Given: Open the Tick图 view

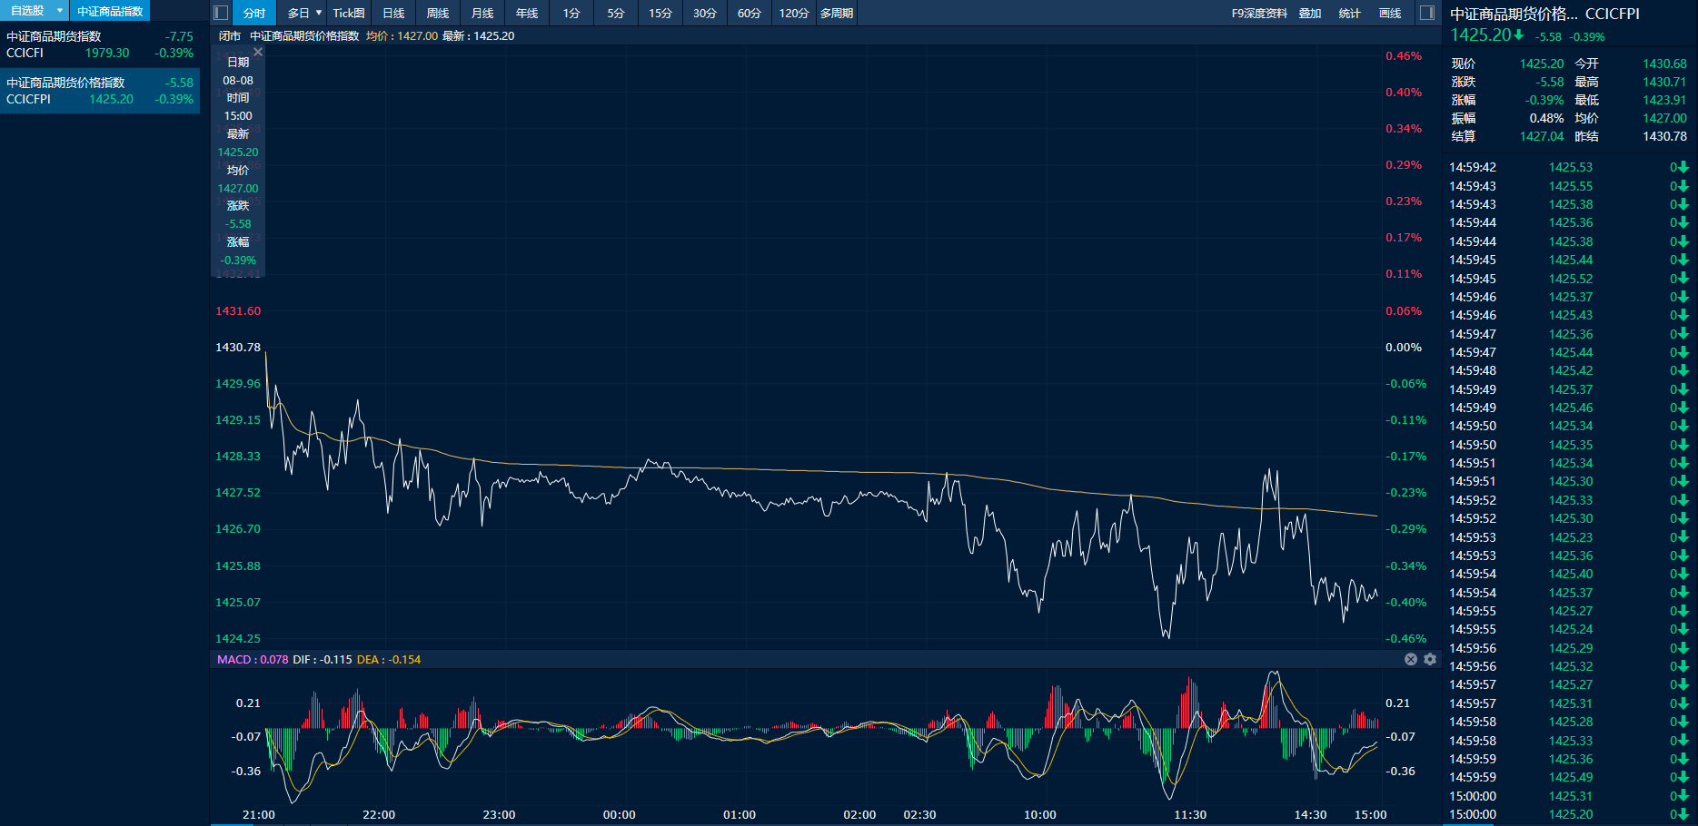Looking at the screenshot, I should tap(349, 13).
